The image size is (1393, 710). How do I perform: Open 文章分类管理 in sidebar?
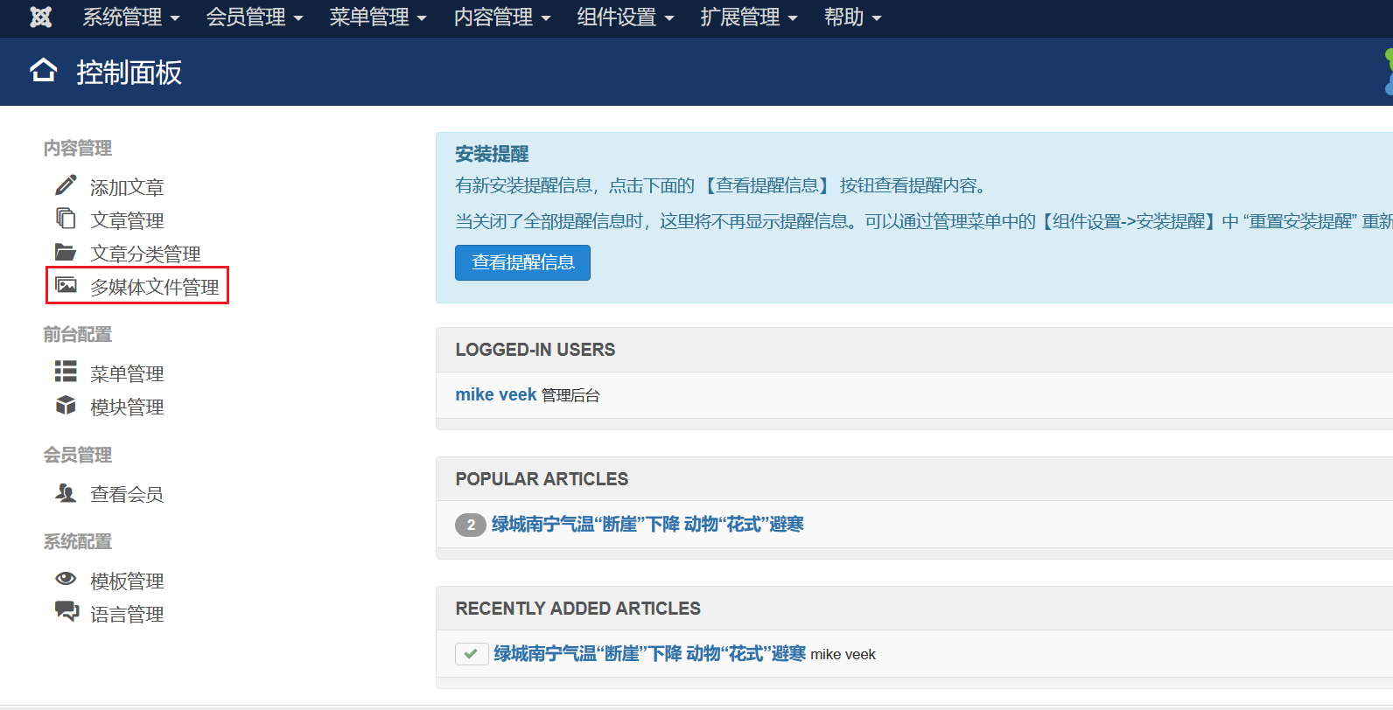coord(145,254)
